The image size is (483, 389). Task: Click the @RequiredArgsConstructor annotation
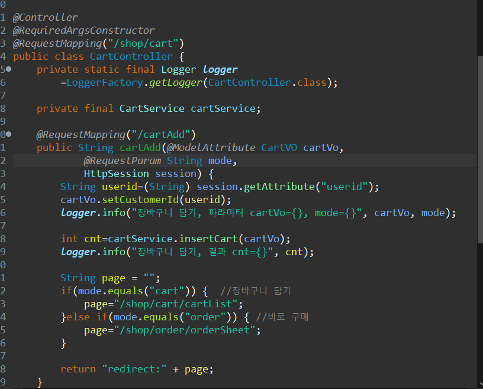[84, 31]
